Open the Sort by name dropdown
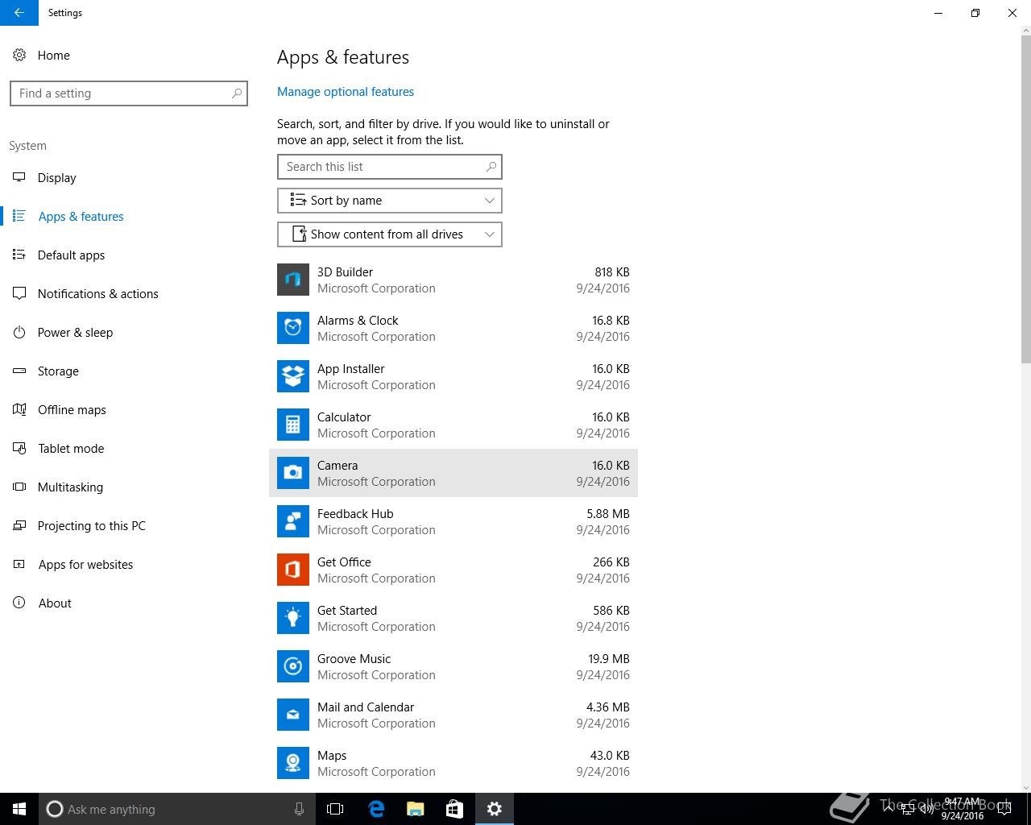Screen dimensions: 1031x825 tap(390, 201)
